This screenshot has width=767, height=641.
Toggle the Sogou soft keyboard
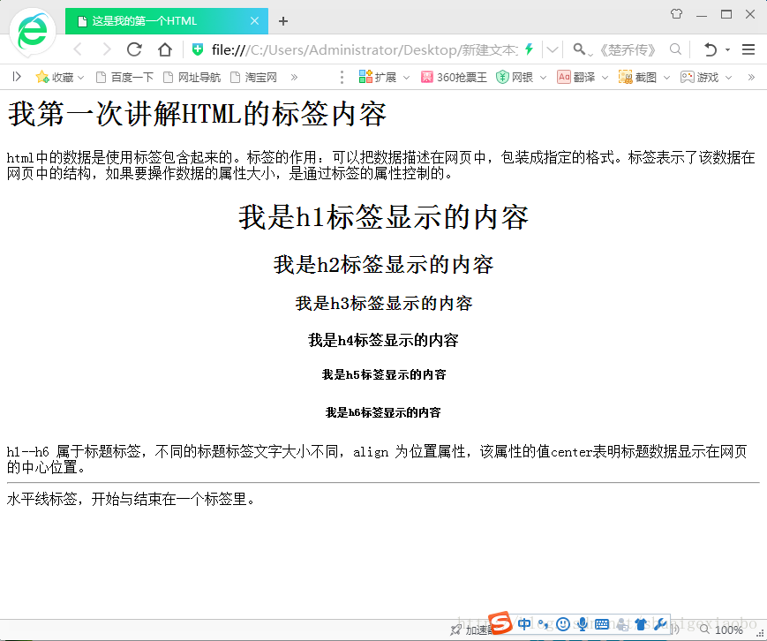point(602,624)
